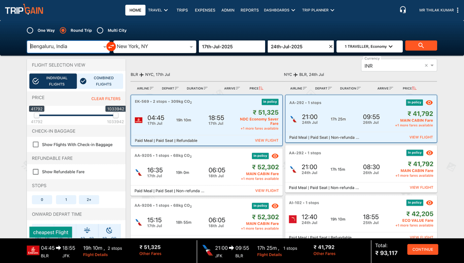The image size is (464, 263).
Task: Sort return flights by Depart time
Action: click(x=323, y=88)
